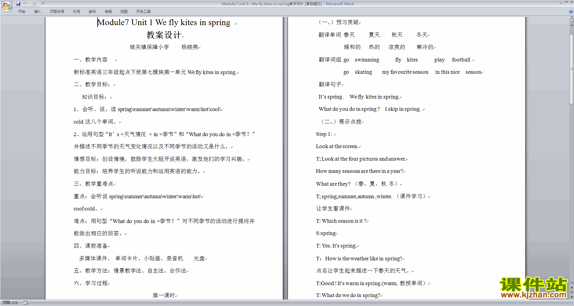
Task: Click the line 'cold 这八个单词'
Action: pyautogui.click(x=96, y=122)
